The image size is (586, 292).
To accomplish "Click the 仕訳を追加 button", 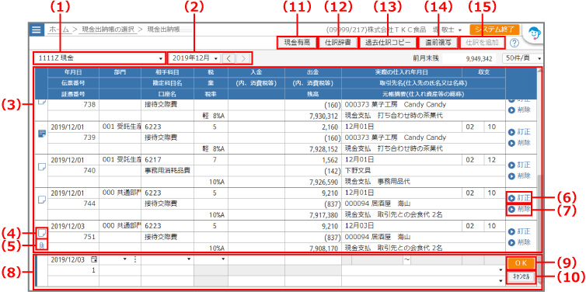I will (x=482, y=43).
